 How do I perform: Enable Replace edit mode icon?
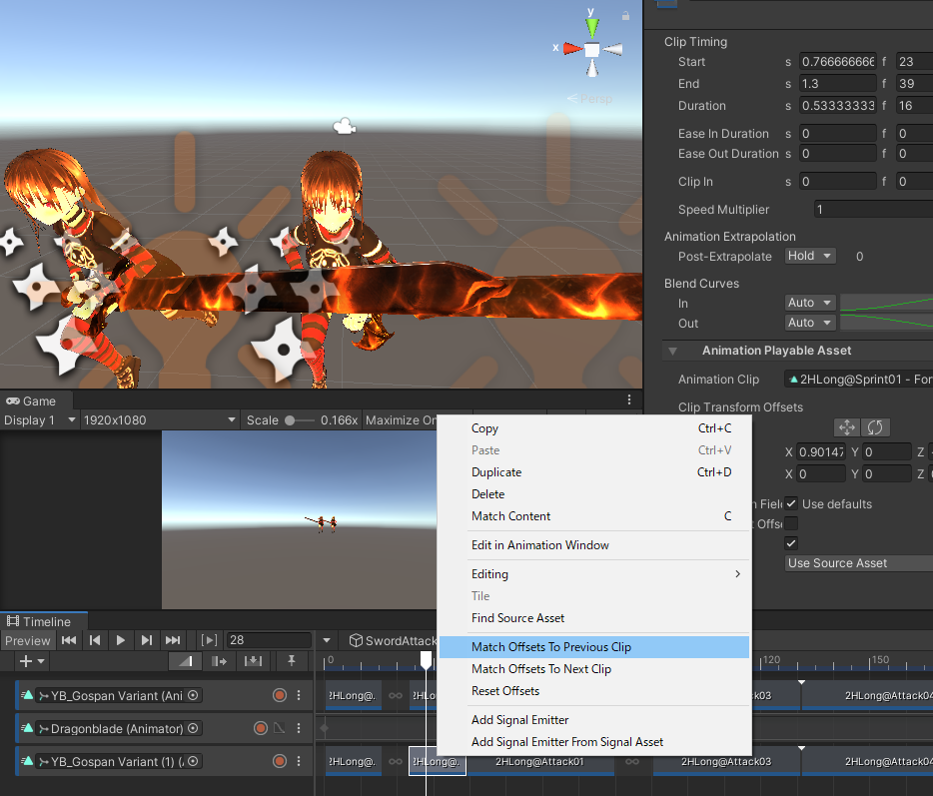point(253,661)
